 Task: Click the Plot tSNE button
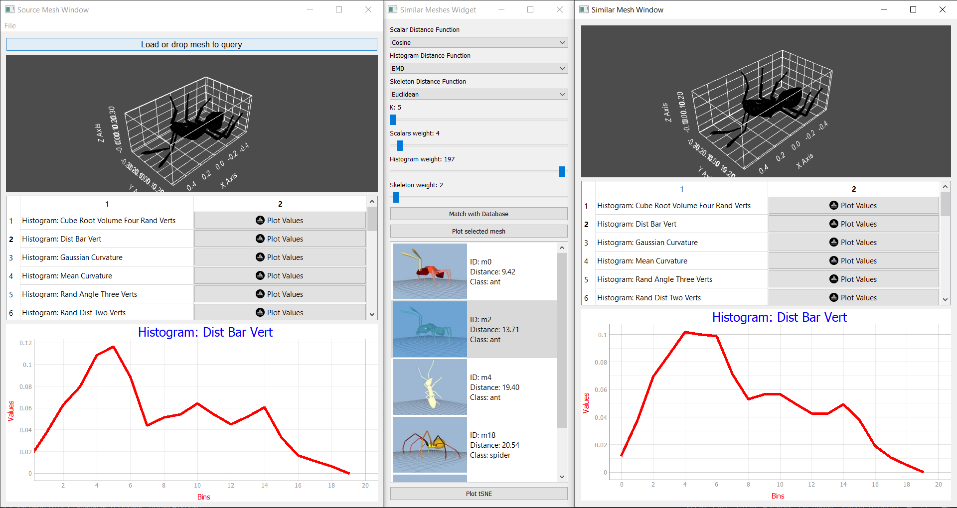(x=478, y=494)
